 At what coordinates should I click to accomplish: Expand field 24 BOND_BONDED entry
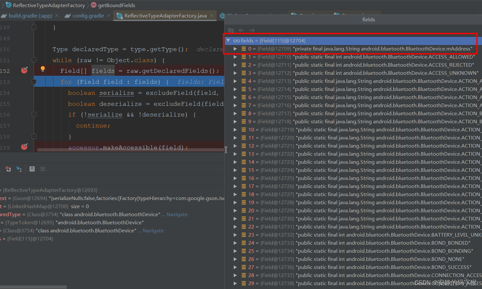click(x=235, y=243)
